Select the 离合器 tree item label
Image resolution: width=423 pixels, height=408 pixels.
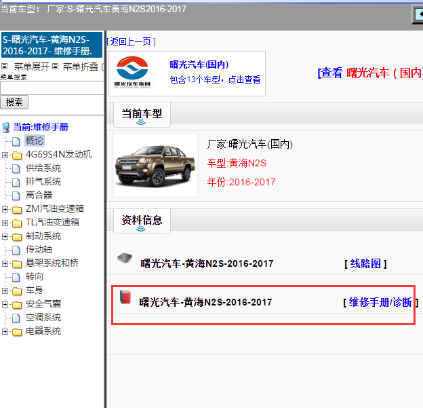tap(39, 195)
